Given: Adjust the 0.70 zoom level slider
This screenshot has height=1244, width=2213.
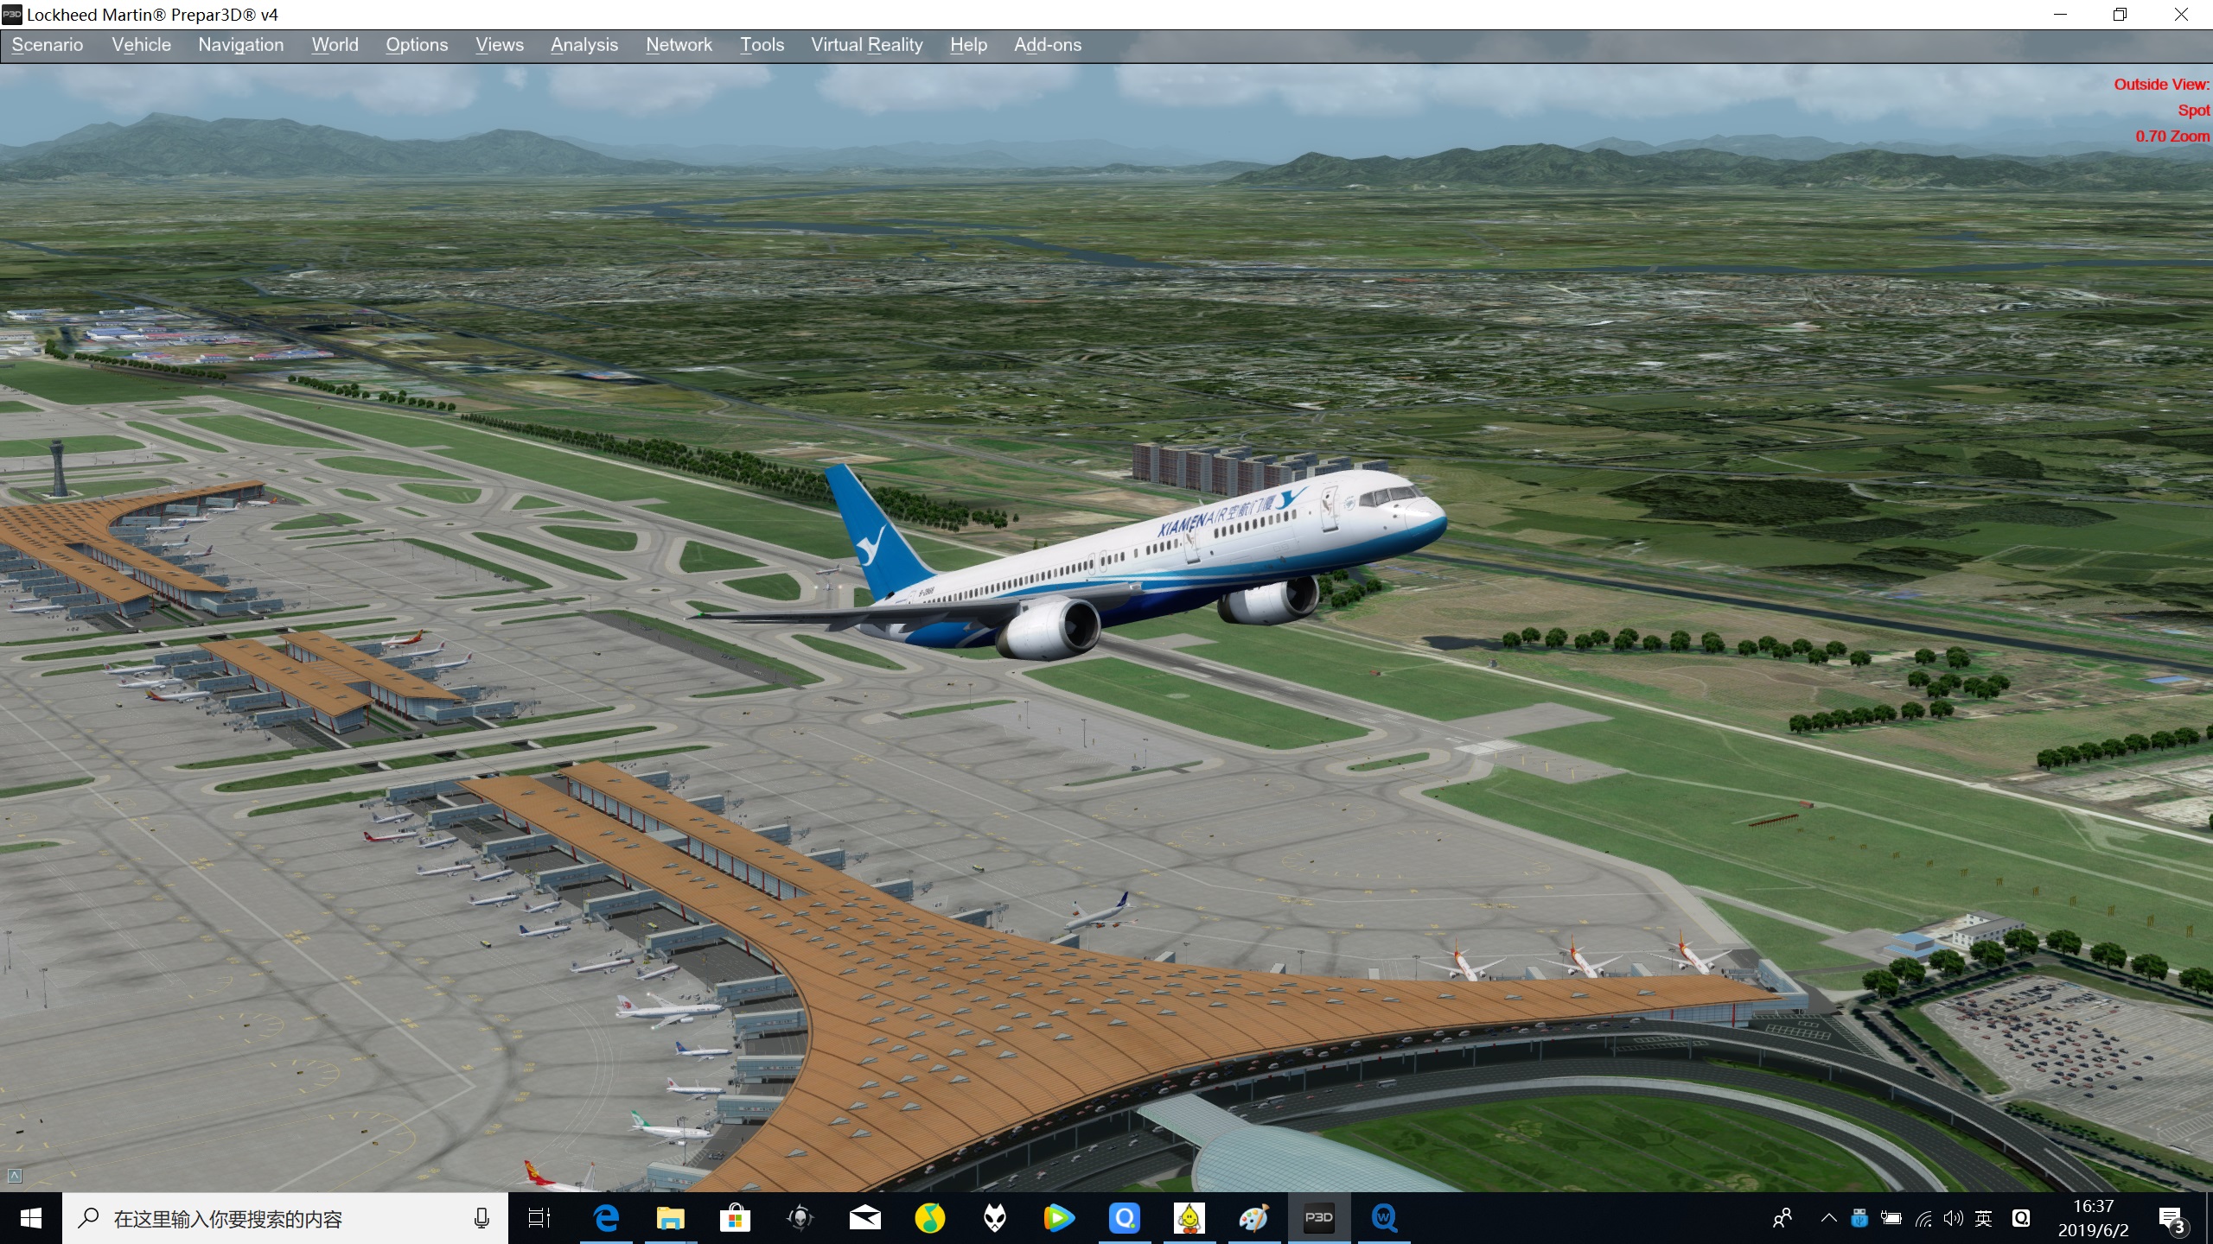Looking at the screenshot, I should coord(2173,136).
